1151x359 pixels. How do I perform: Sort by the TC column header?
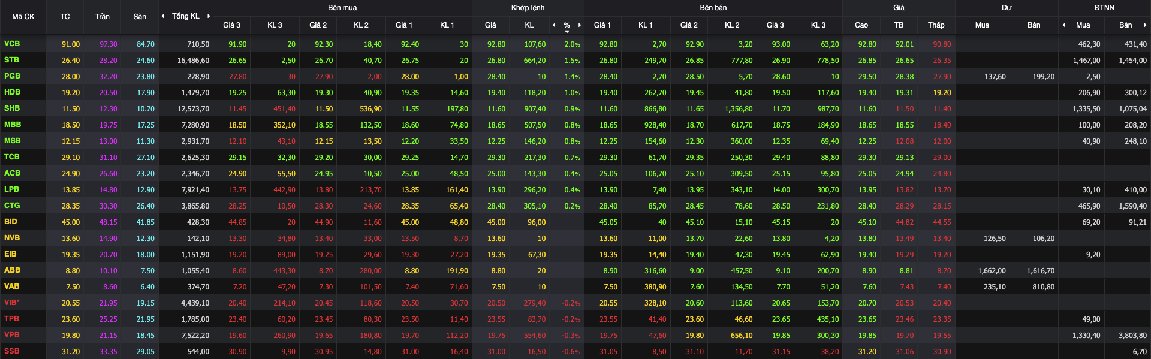[65, 17]
